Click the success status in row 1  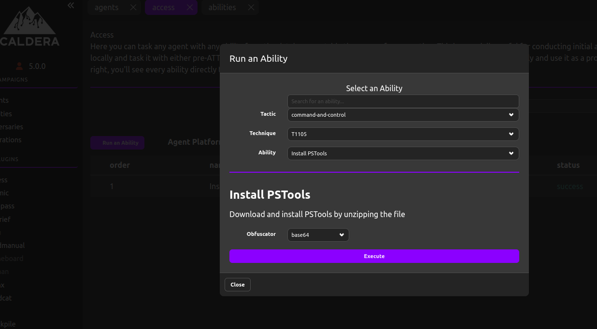pos(570,186)
